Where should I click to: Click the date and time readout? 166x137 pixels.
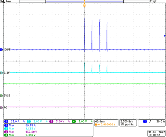pyautogui.click(x=157, y=133)
